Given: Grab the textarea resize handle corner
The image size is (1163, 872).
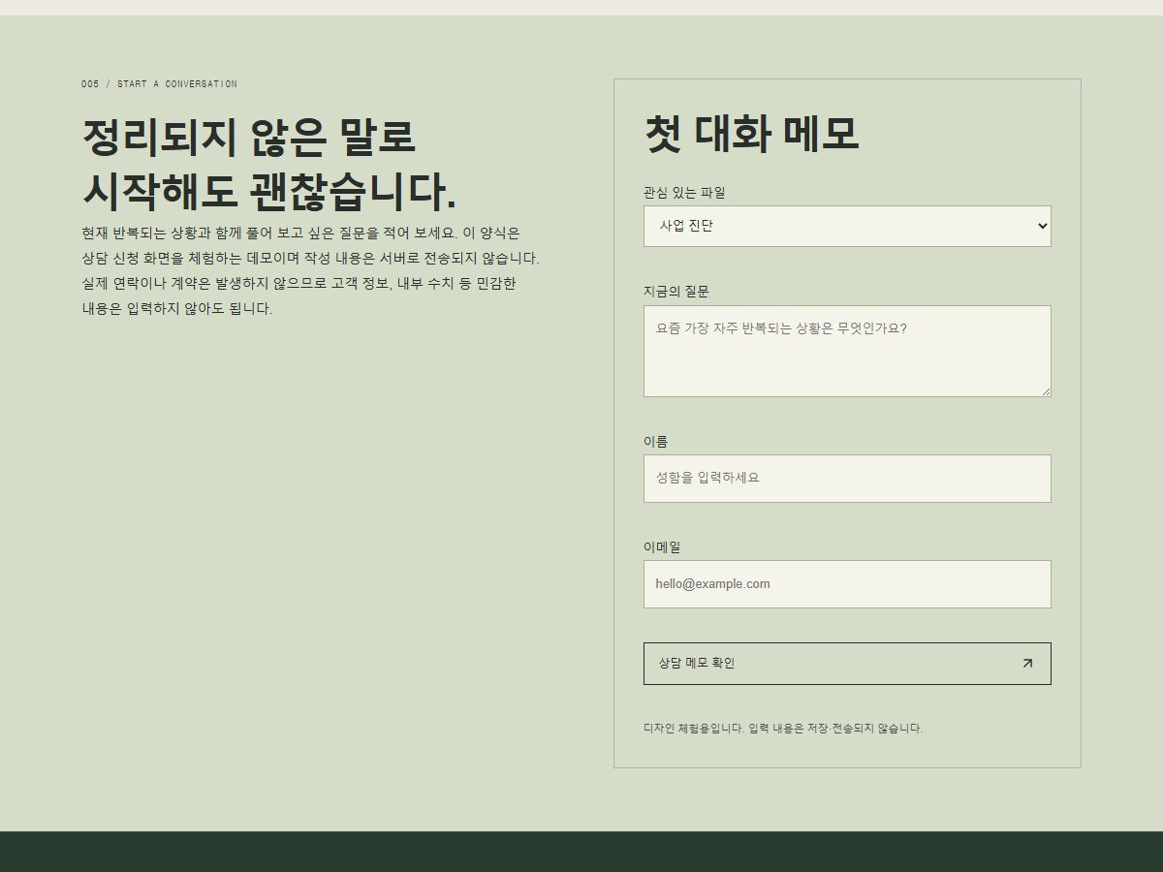Looking at the screenshot, I should (1046, 391).
